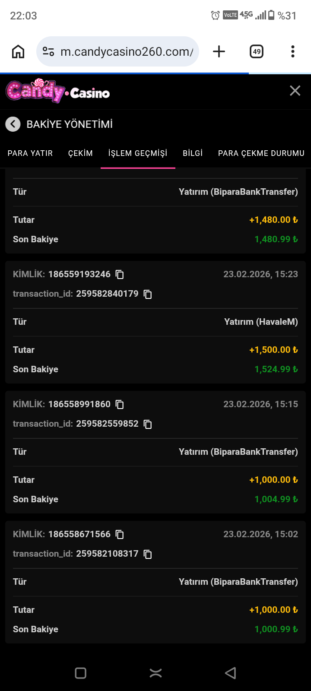Switch to PARA YATIR tab
Viewport: 311px width, 691px height.
pos(30,153)
